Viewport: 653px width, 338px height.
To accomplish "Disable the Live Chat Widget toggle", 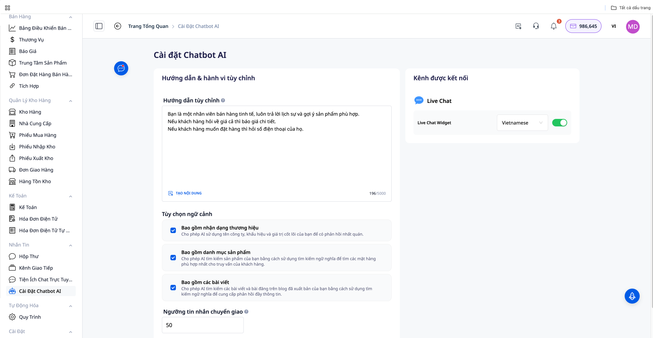I will (x=560, y=123).
